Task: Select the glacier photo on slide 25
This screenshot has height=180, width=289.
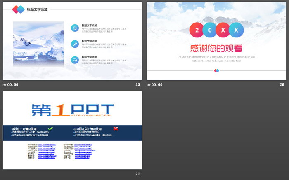Action: tap(38, 44)
